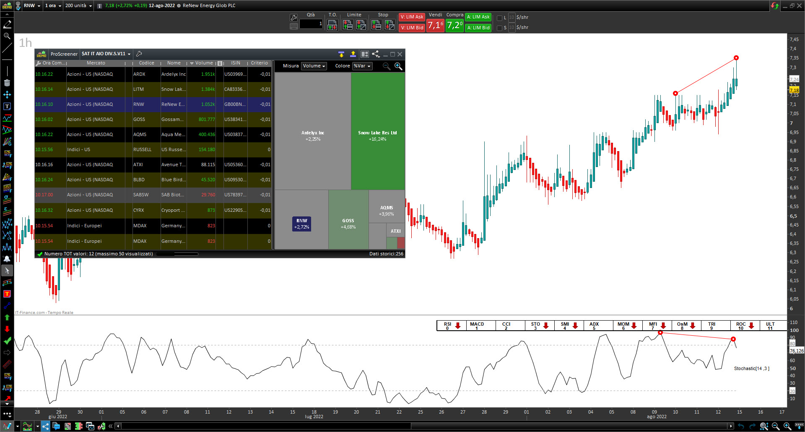Open the 1 ora timeframe dropdown
This screenshot has width=805, height=432.
pyautogui.click(x=53, y=6)
